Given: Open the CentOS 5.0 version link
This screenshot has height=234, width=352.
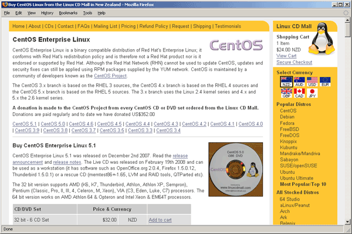Looking at the screenshot, I should pyautogui.click(x=53, y=124).
